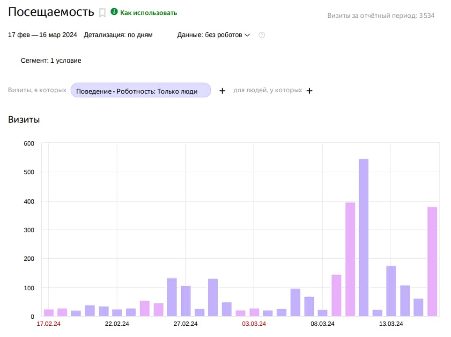The height and width of the screenshot is (337, 451).
Task: Click the 03.03.24 axis date label
Action: tap(254, 324)
